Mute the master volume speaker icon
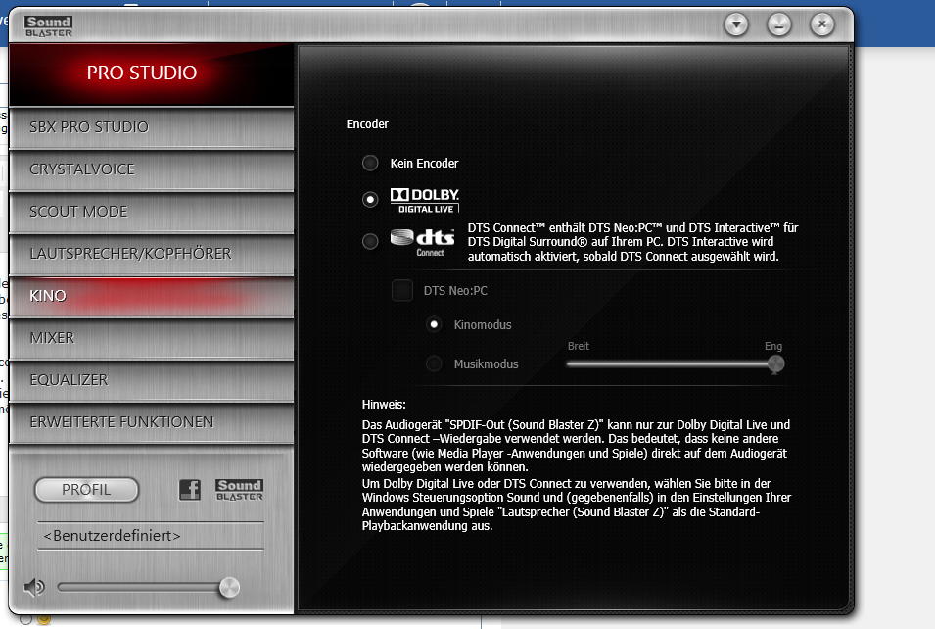Viewport: 935px width, 629px height. pyautogui.click(x=34, y=587)
